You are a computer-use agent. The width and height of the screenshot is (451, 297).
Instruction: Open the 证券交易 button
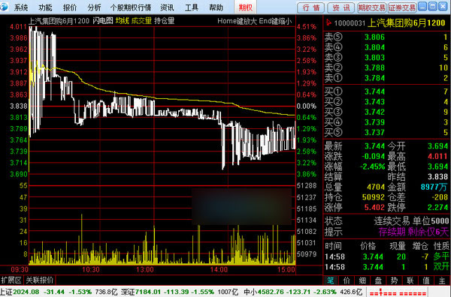tap(402, 7)
